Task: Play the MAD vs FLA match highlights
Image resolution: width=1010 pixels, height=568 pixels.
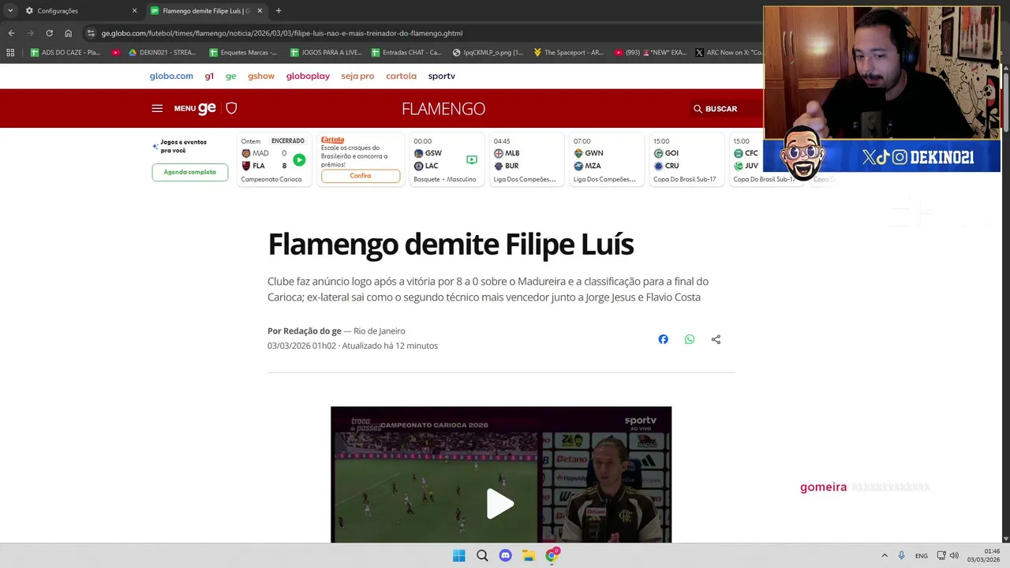Action: click(299, 159)
